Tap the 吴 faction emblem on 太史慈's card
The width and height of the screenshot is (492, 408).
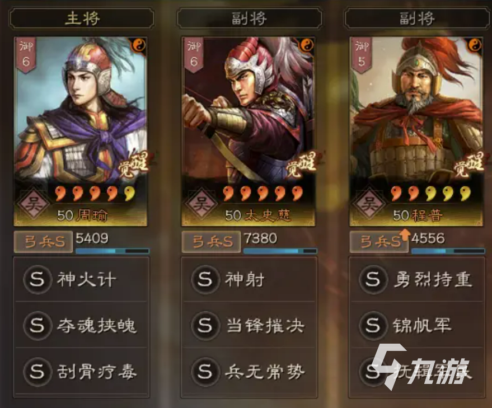(202, 204)
